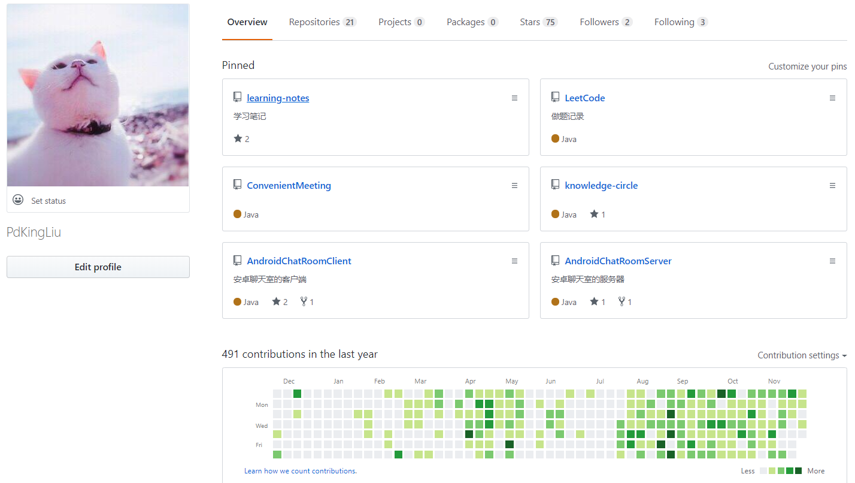Image resolution: width=855 pixels, height=483 pixels.
Task: Open the AndroidChatRoomServer repository link
Action: pyautogui.click(x=618, y=261)
